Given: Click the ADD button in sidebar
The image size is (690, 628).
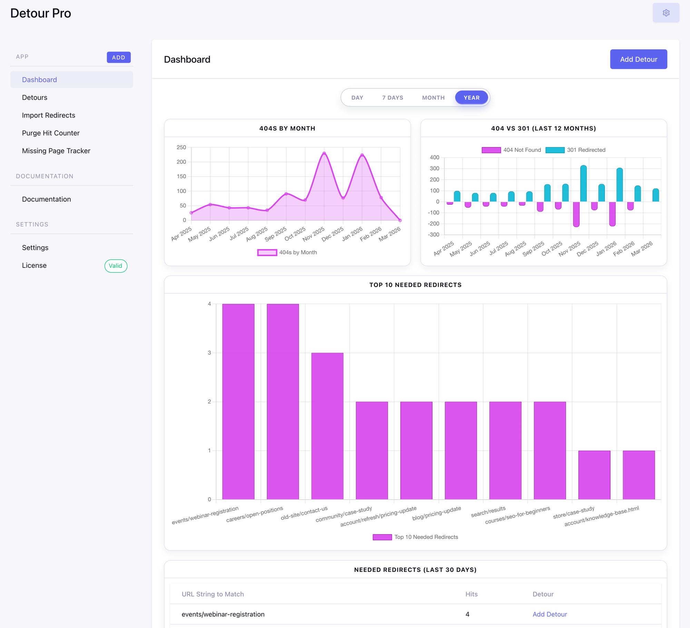Looking at the screenshot, I should tap(118, 57).
